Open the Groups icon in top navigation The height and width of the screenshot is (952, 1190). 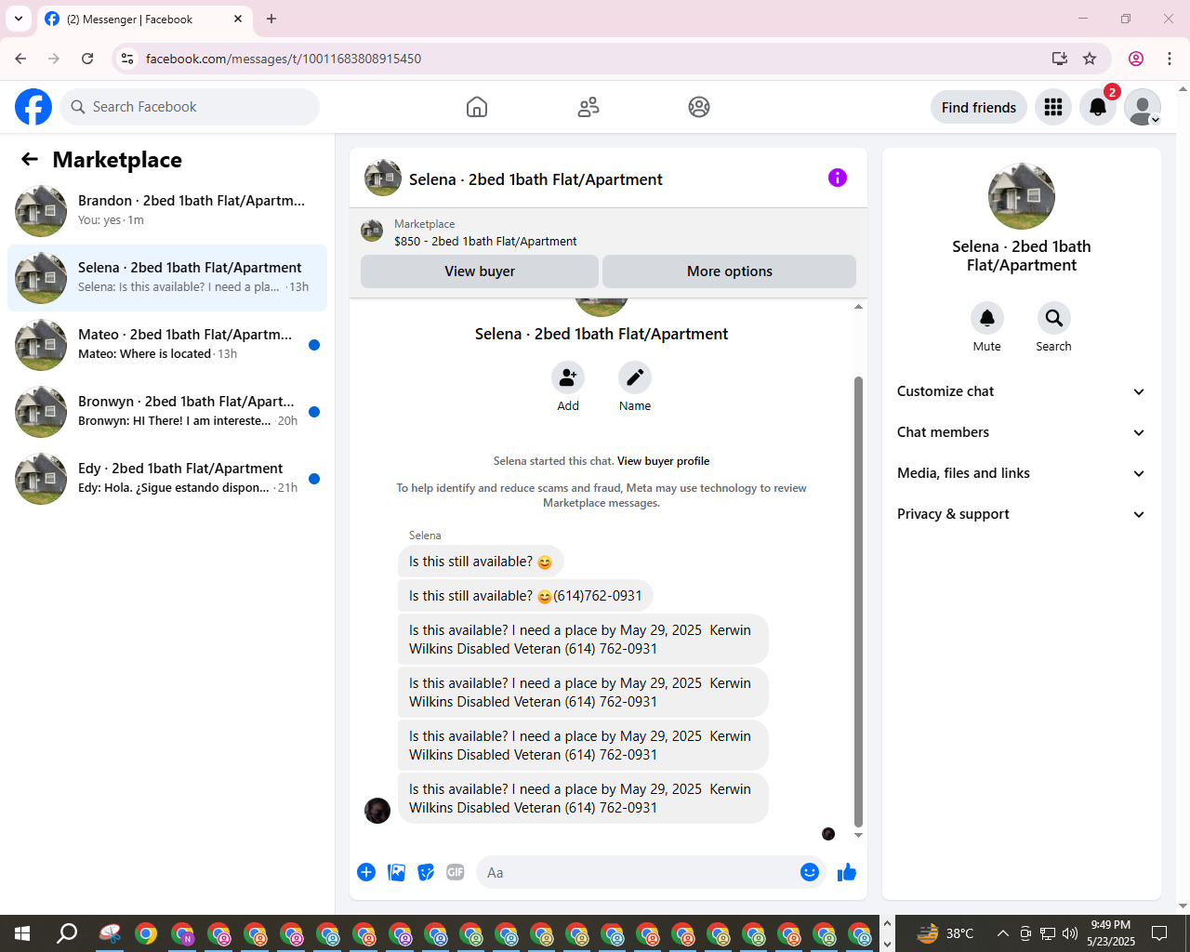click(x=699, y=107)
